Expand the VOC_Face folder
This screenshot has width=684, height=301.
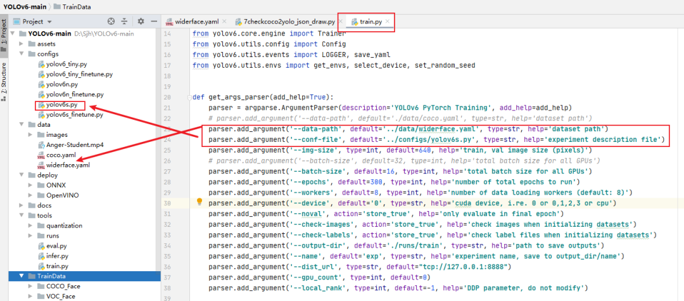tap(30, 296)
